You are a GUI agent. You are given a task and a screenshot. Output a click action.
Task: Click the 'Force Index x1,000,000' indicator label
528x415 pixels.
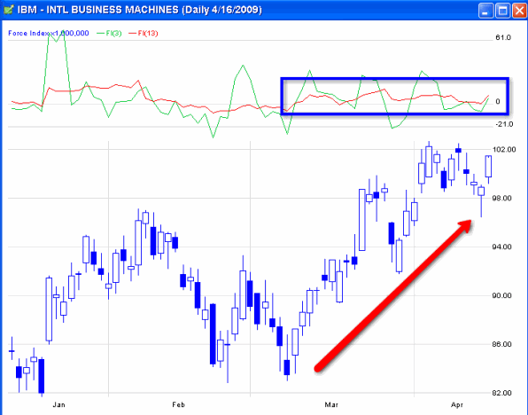click(48, 33)
